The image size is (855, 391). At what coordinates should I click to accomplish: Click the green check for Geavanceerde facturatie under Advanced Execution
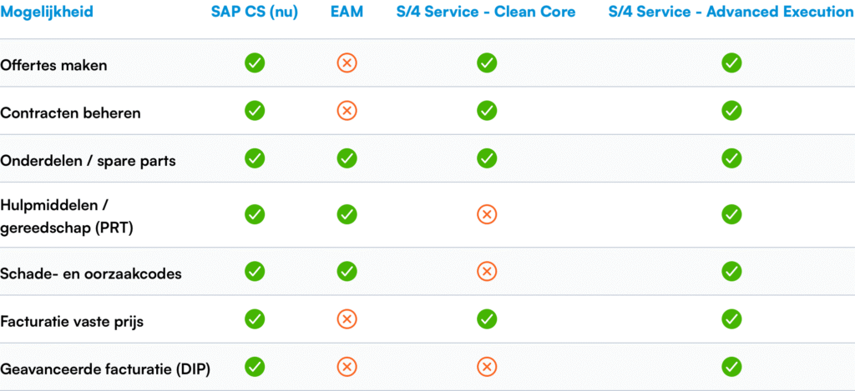point(731,367)
